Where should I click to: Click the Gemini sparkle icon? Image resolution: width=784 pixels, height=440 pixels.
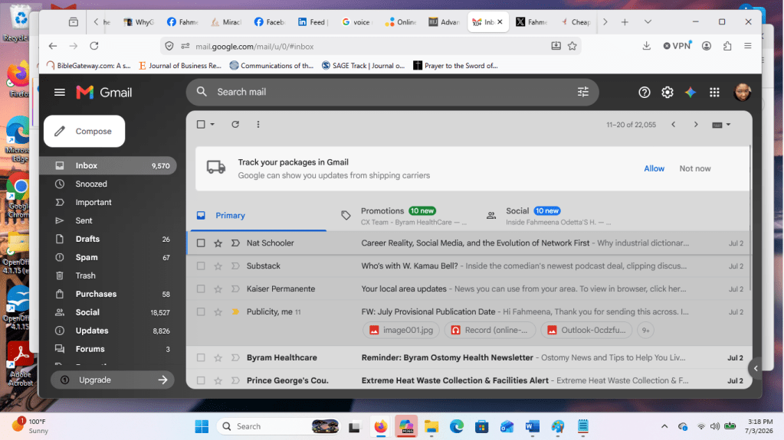tap(691, 93)
